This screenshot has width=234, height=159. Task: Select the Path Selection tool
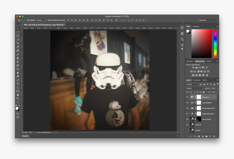click(18, 87)
